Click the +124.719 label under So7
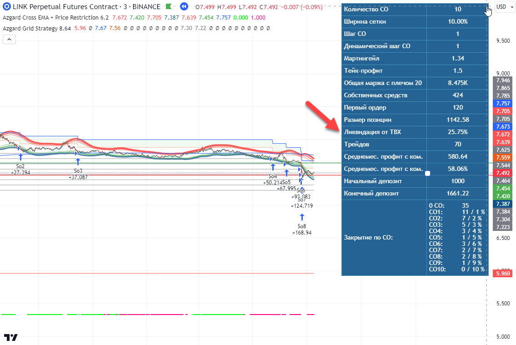 302,206
